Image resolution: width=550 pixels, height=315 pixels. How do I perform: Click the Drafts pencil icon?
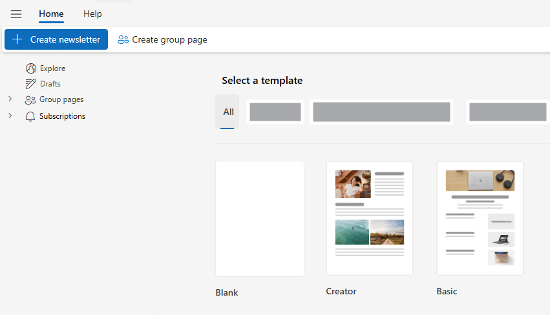click(30, 84)
